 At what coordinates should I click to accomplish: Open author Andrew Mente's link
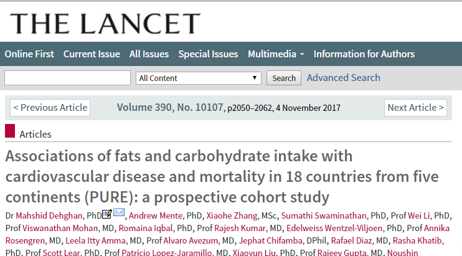point(156,216)
